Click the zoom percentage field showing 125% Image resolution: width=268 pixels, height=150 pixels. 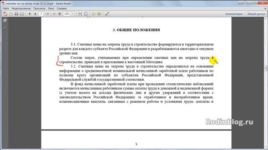[67, 14]
